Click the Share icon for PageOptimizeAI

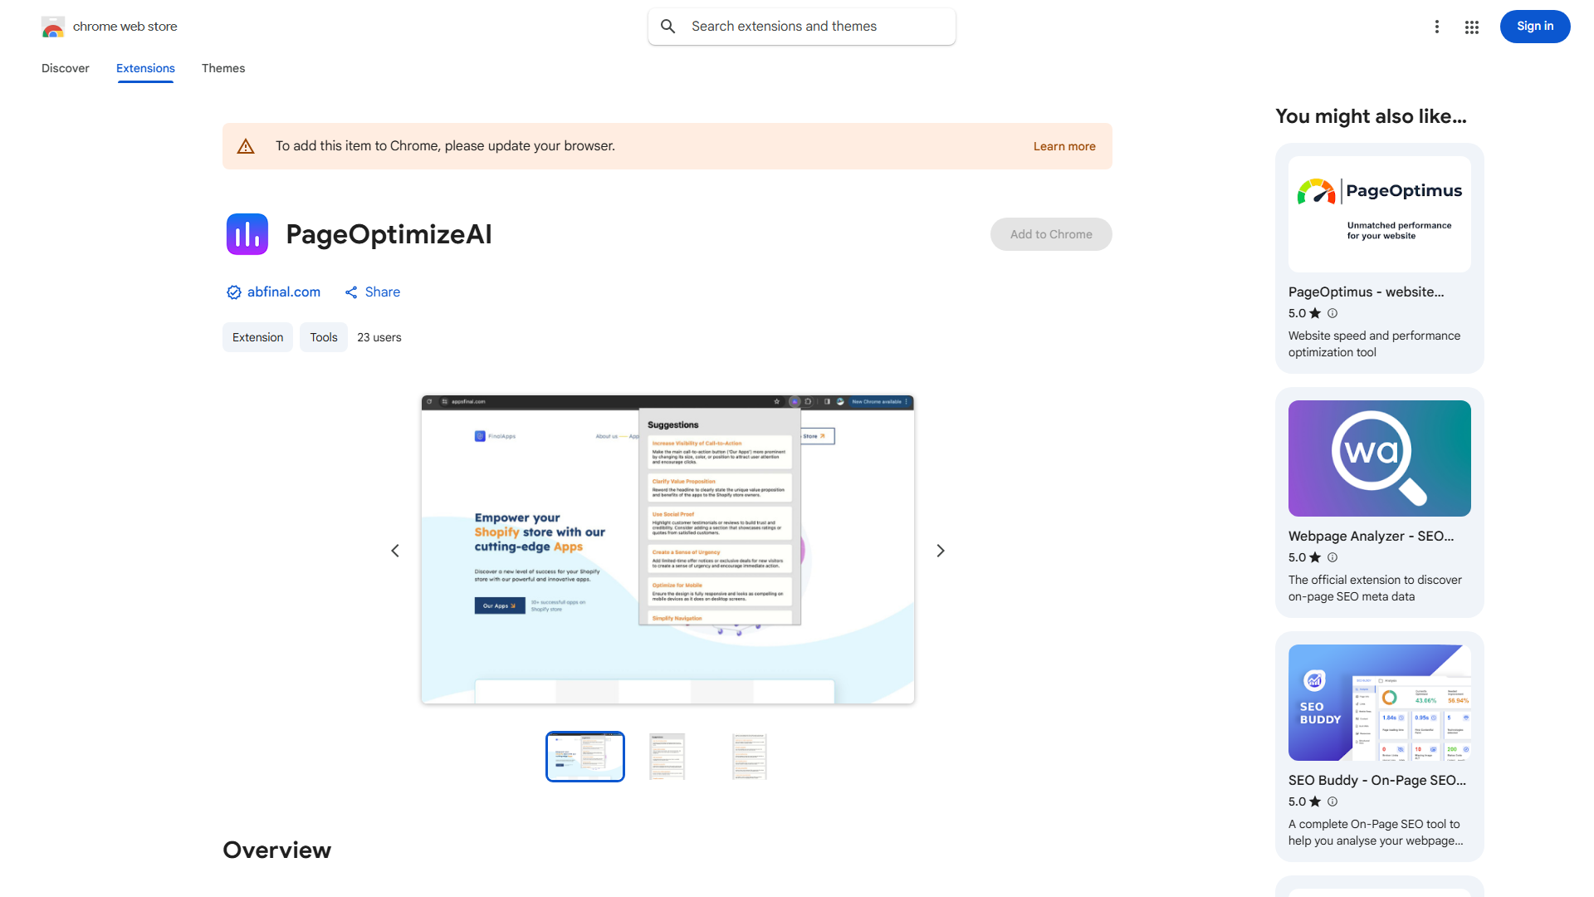coord(351,292)
